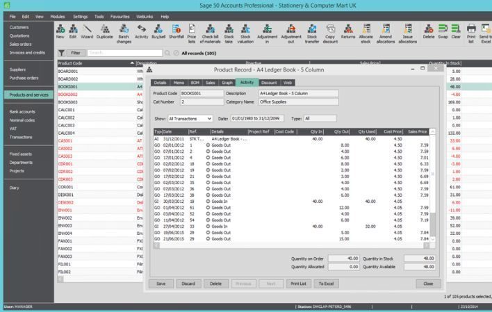Image resolution: width=492 pixels, height=312 pixels.
Task: Switch to the Graph tab
Action: [227, 83]
